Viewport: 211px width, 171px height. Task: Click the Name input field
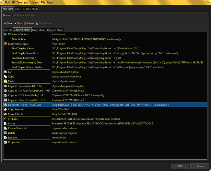(110, 15)
